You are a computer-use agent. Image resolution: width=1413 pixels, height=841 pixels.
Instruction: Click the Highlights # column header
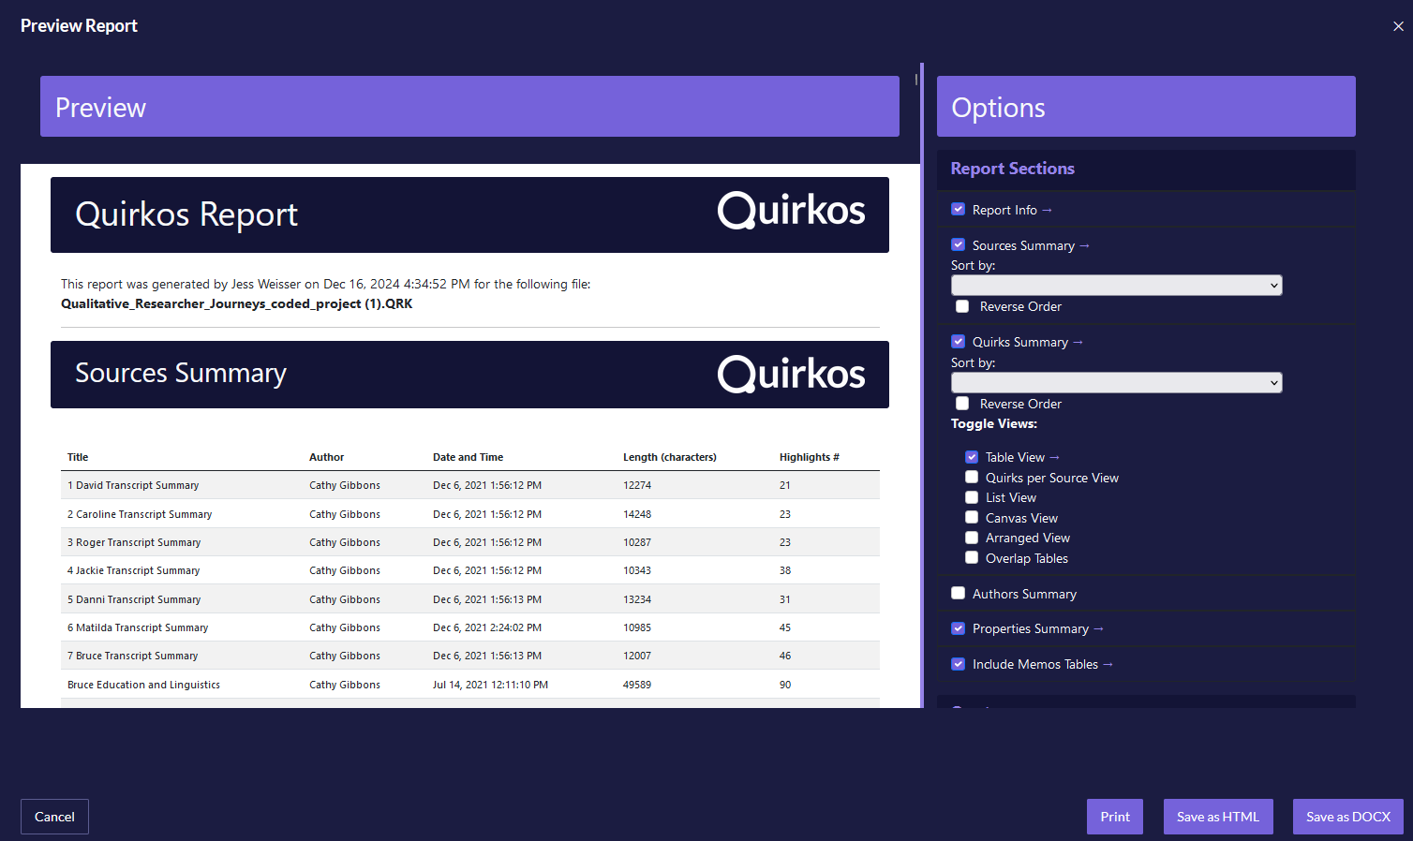click(809, 458)
